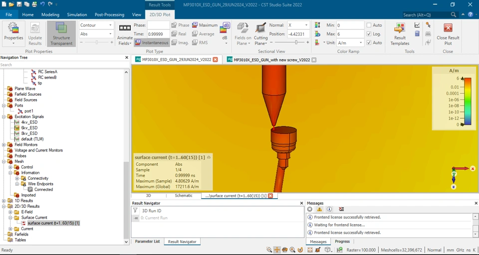Click the error filter icon in Messages

[x=310, y=209]
